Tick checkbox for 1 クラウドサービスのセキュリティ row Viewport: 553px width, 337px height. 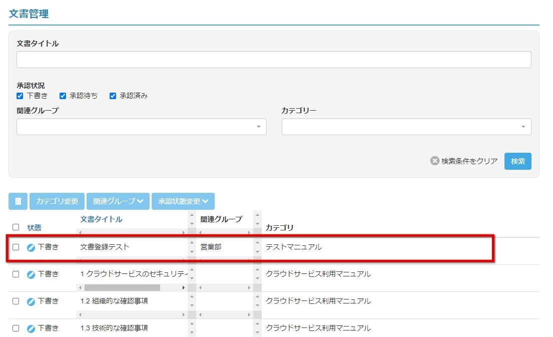16,274
